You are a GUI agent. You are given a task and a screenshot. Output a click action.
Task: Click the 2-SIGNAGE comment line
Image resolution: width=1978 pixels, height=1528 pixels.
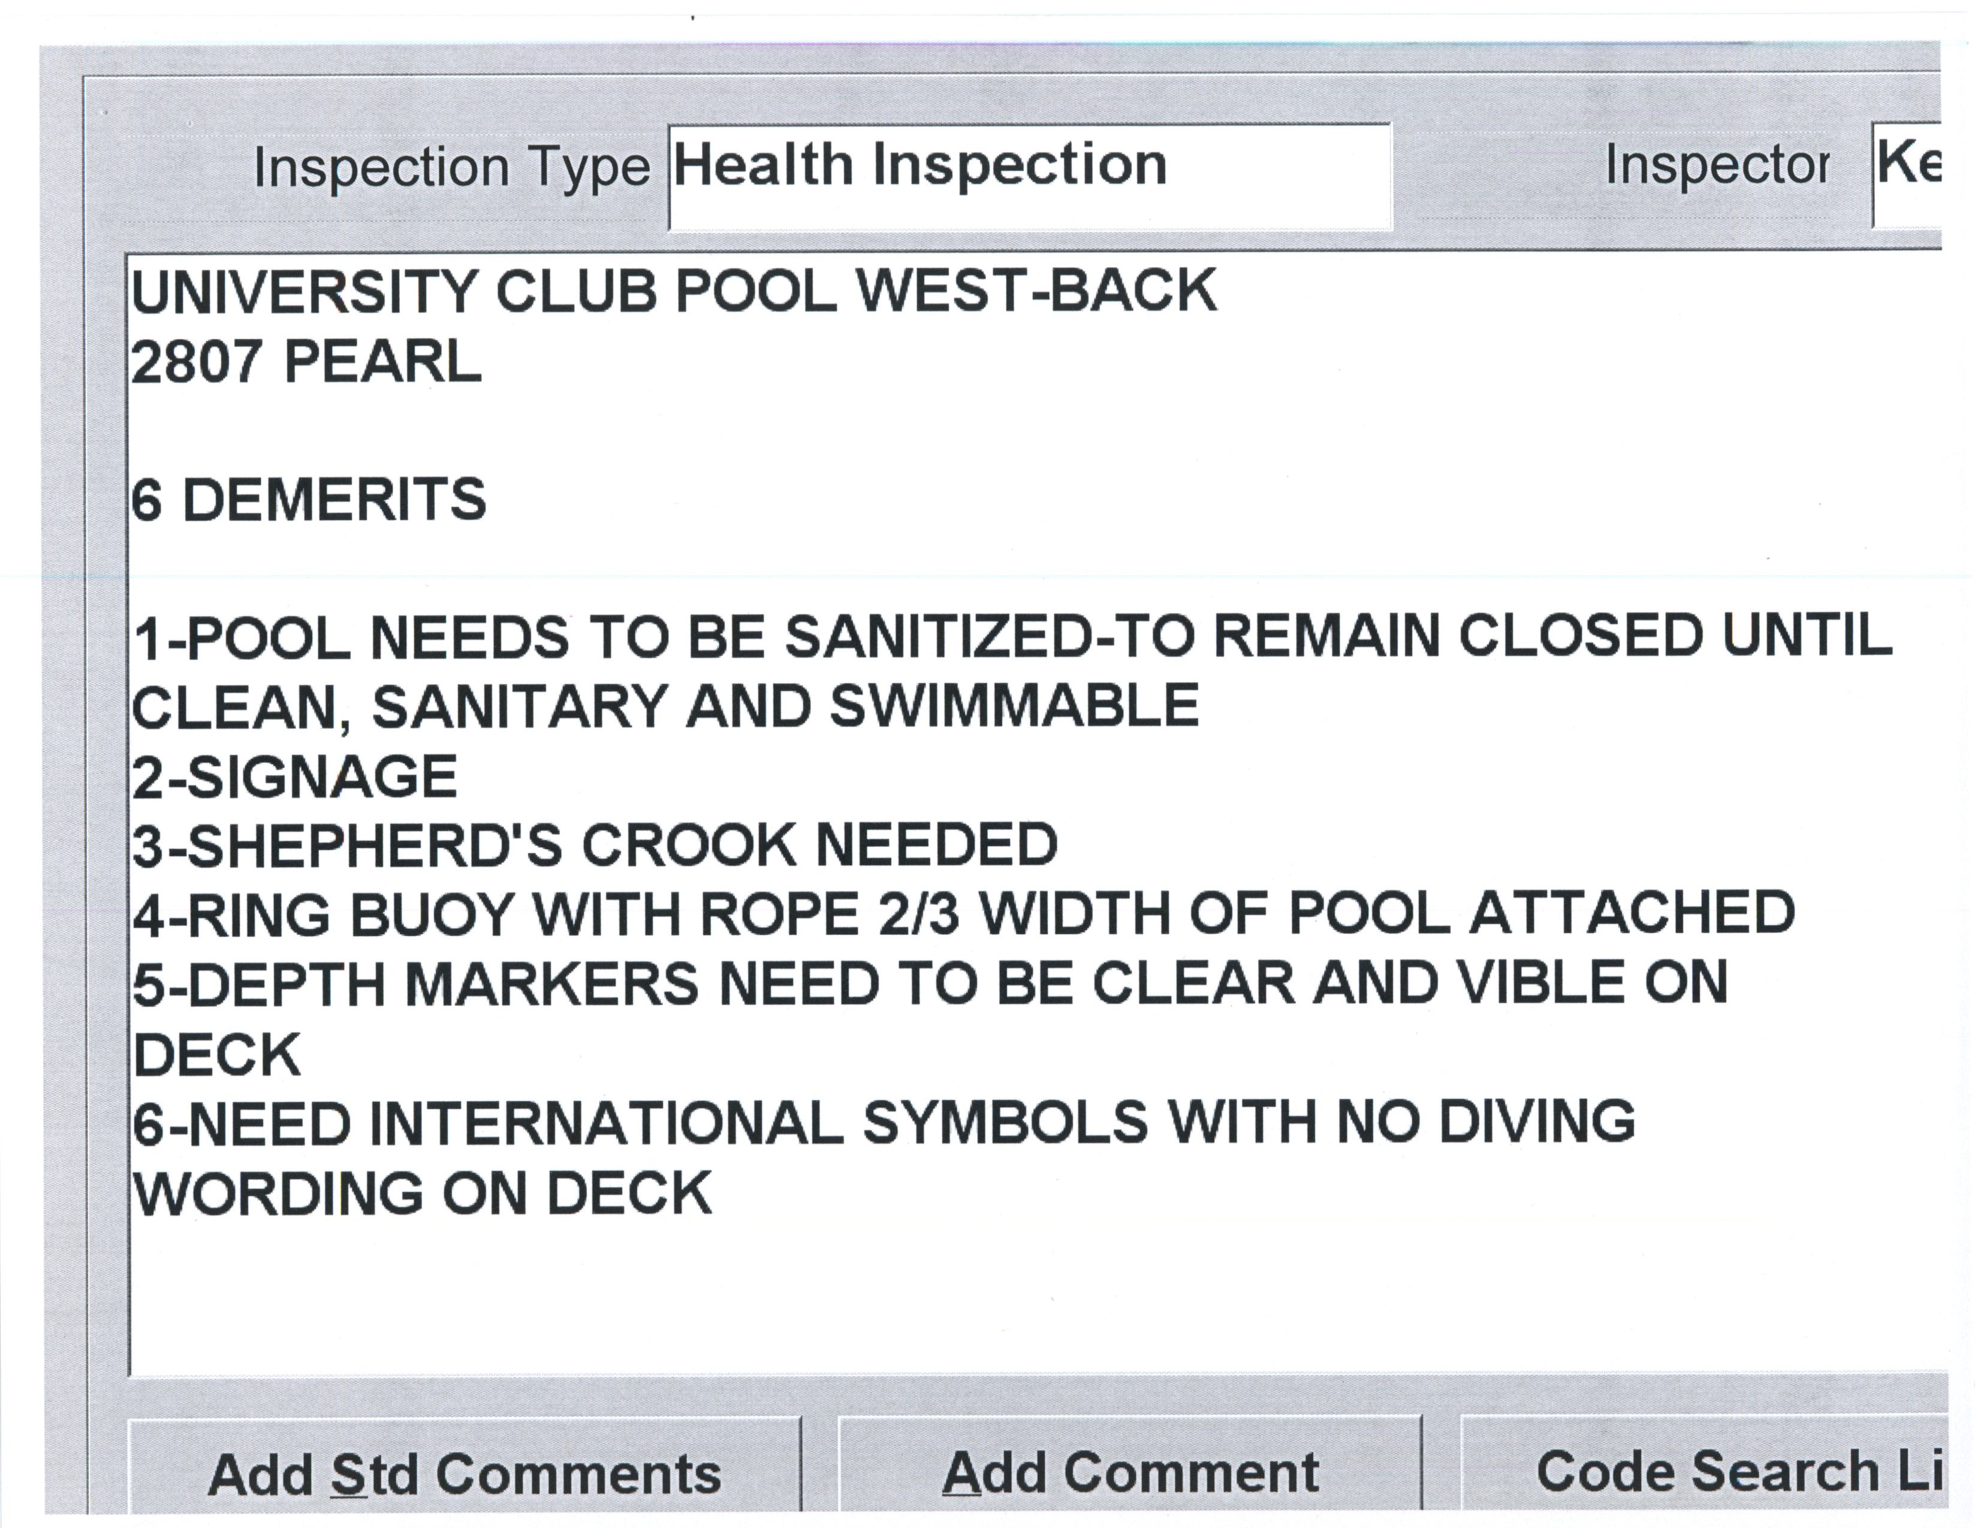(x=296, y=777)
